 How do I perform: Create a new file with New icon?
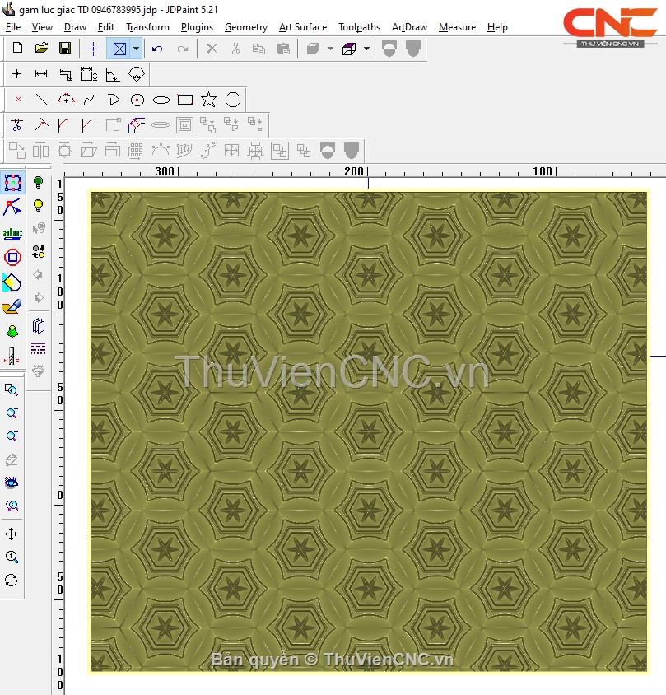tap(18, 49)
